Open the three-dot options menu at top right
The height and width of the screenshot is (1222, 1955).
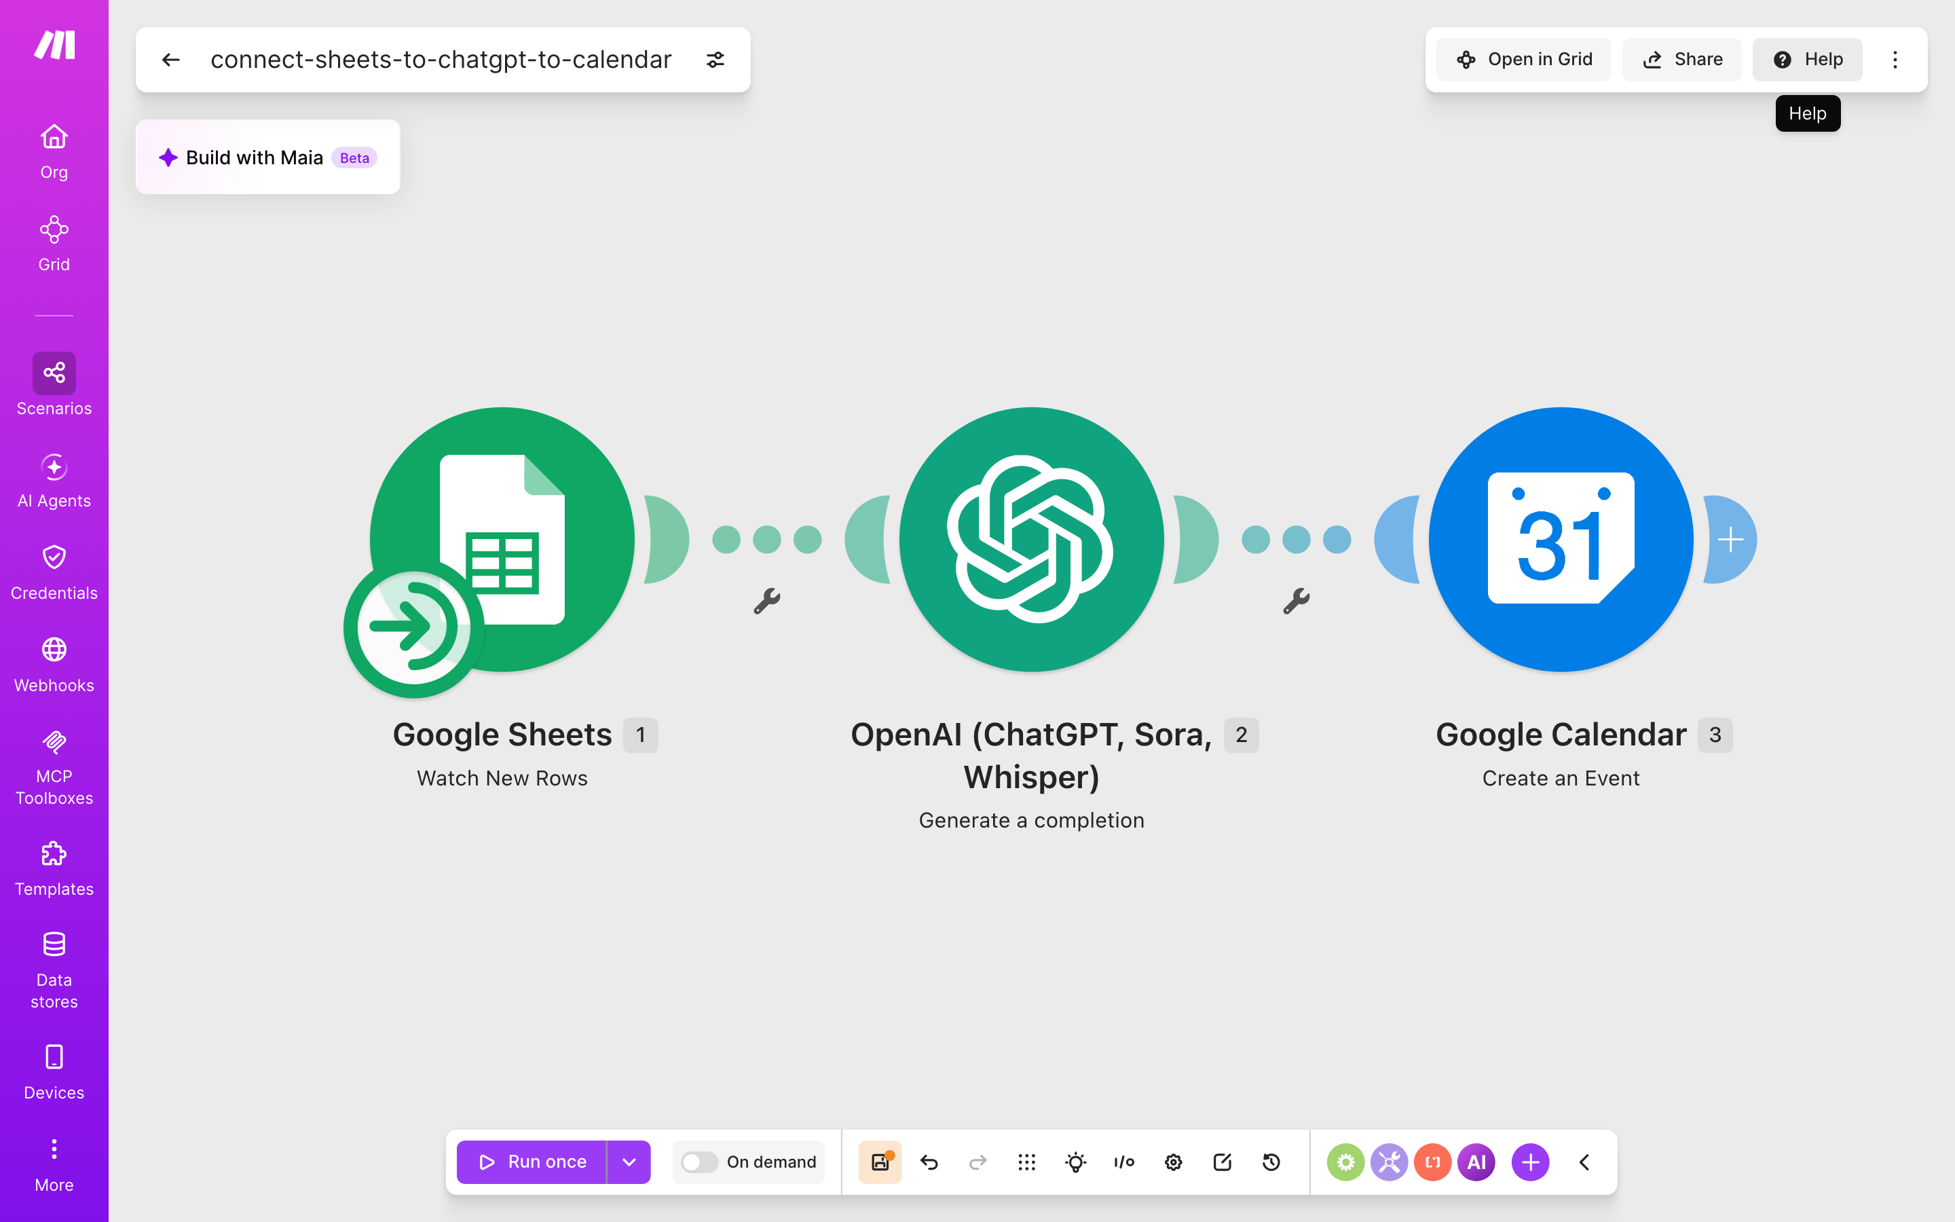1895,59
